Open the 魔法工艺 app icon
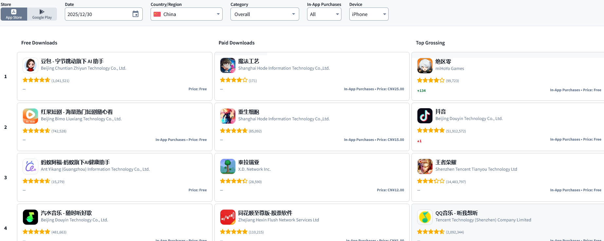 pyautogui.click(x=228, y=65)
